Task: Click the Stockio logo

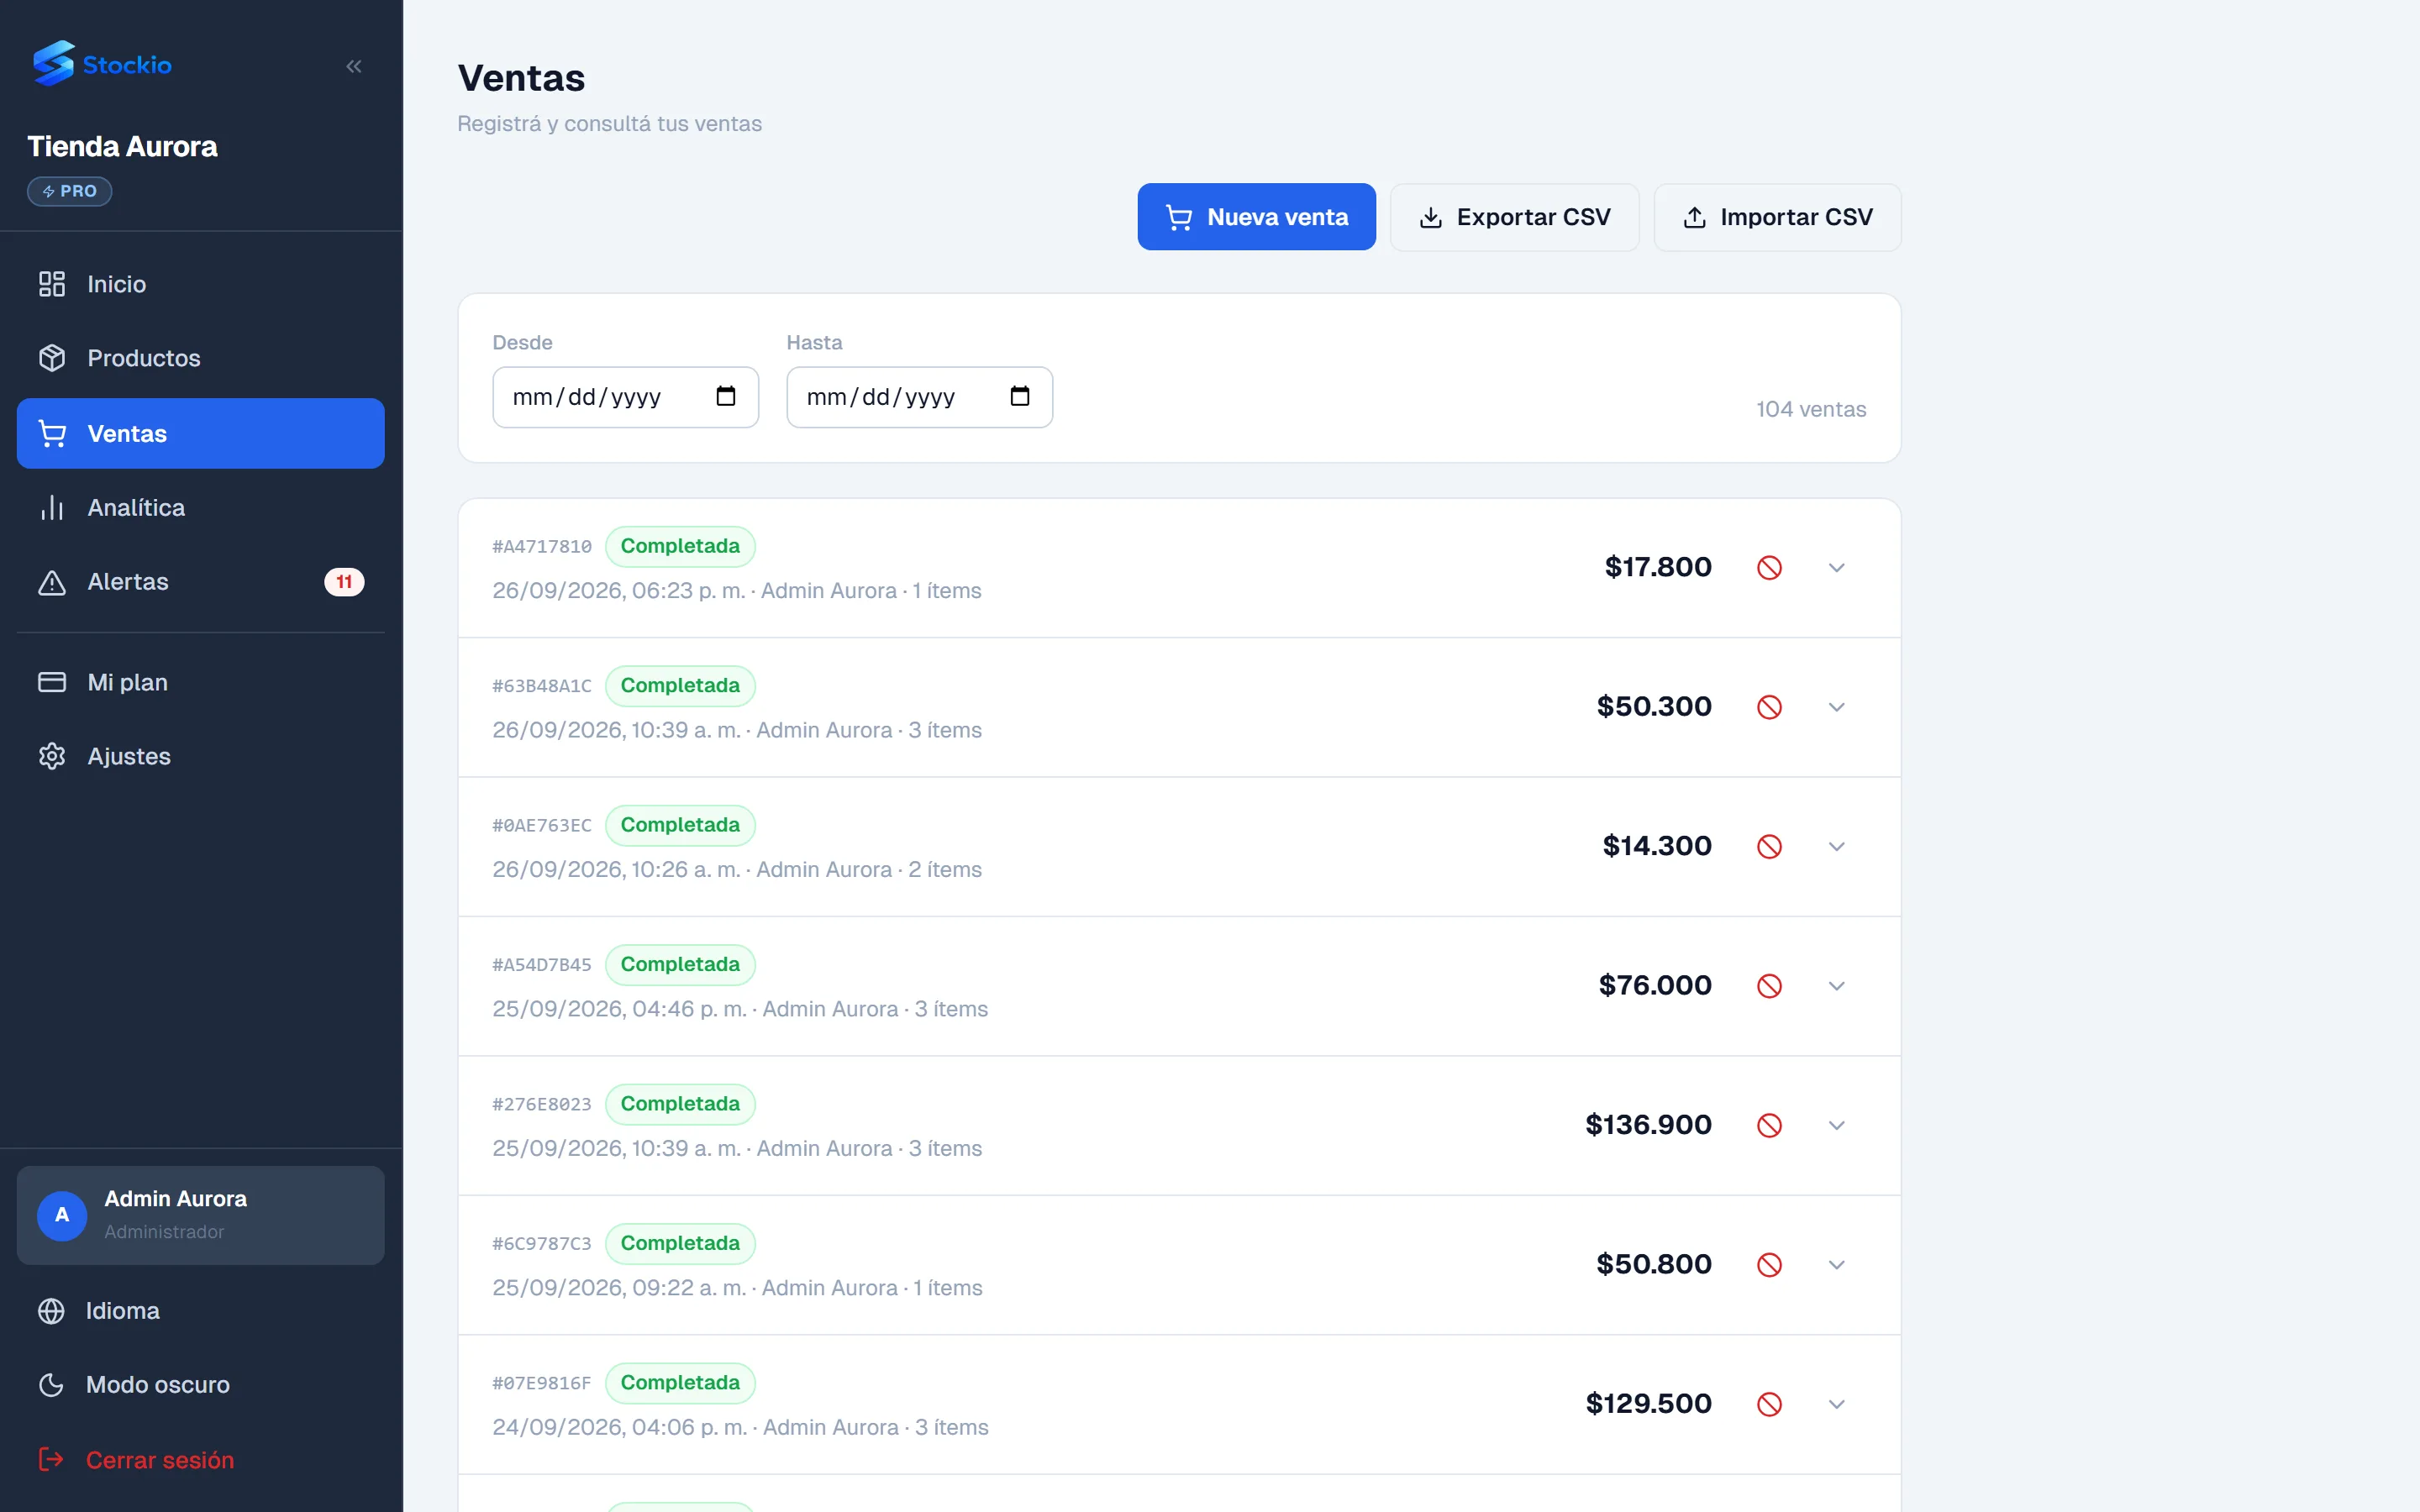Action: point(102,64)
